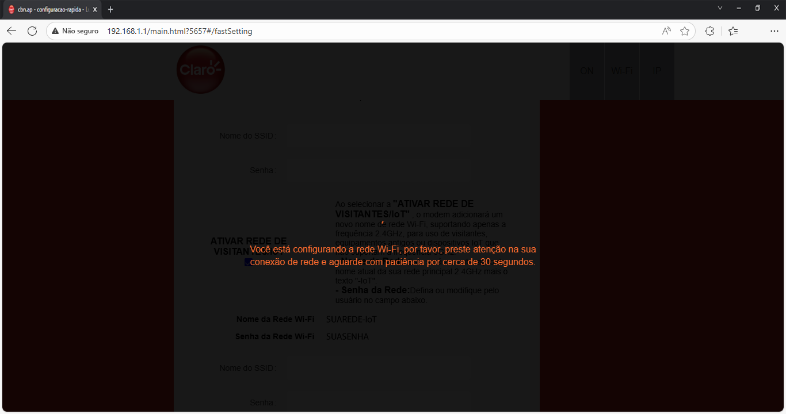
Task: Open the tab search chevron in title bar
Action: 720,8
